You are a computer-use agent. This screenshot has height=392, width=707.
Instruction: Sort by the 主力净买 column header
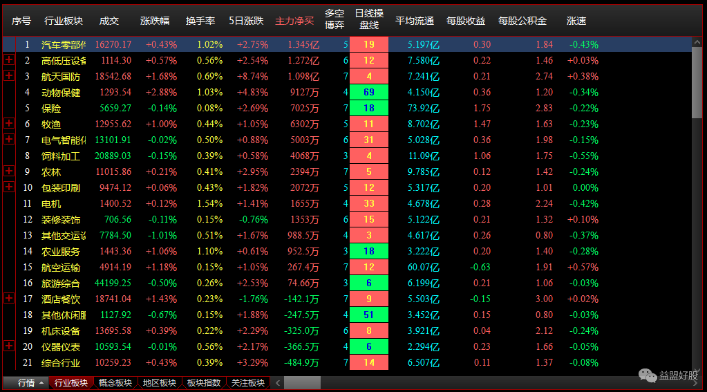coord(294,21)
